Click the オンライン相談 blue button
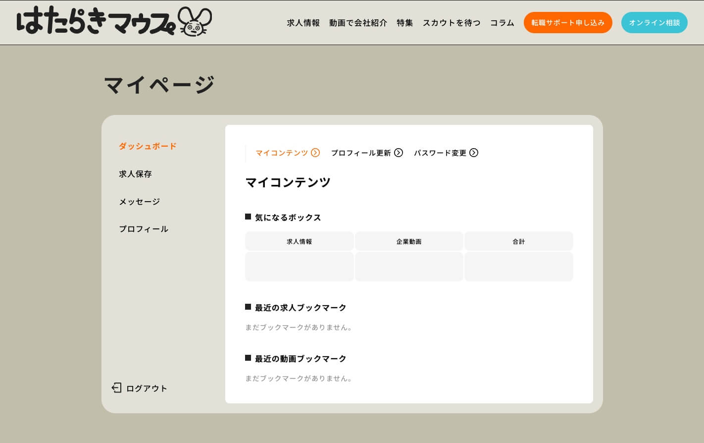This screenshot has width=704, height=443. [x=654, y=22]
